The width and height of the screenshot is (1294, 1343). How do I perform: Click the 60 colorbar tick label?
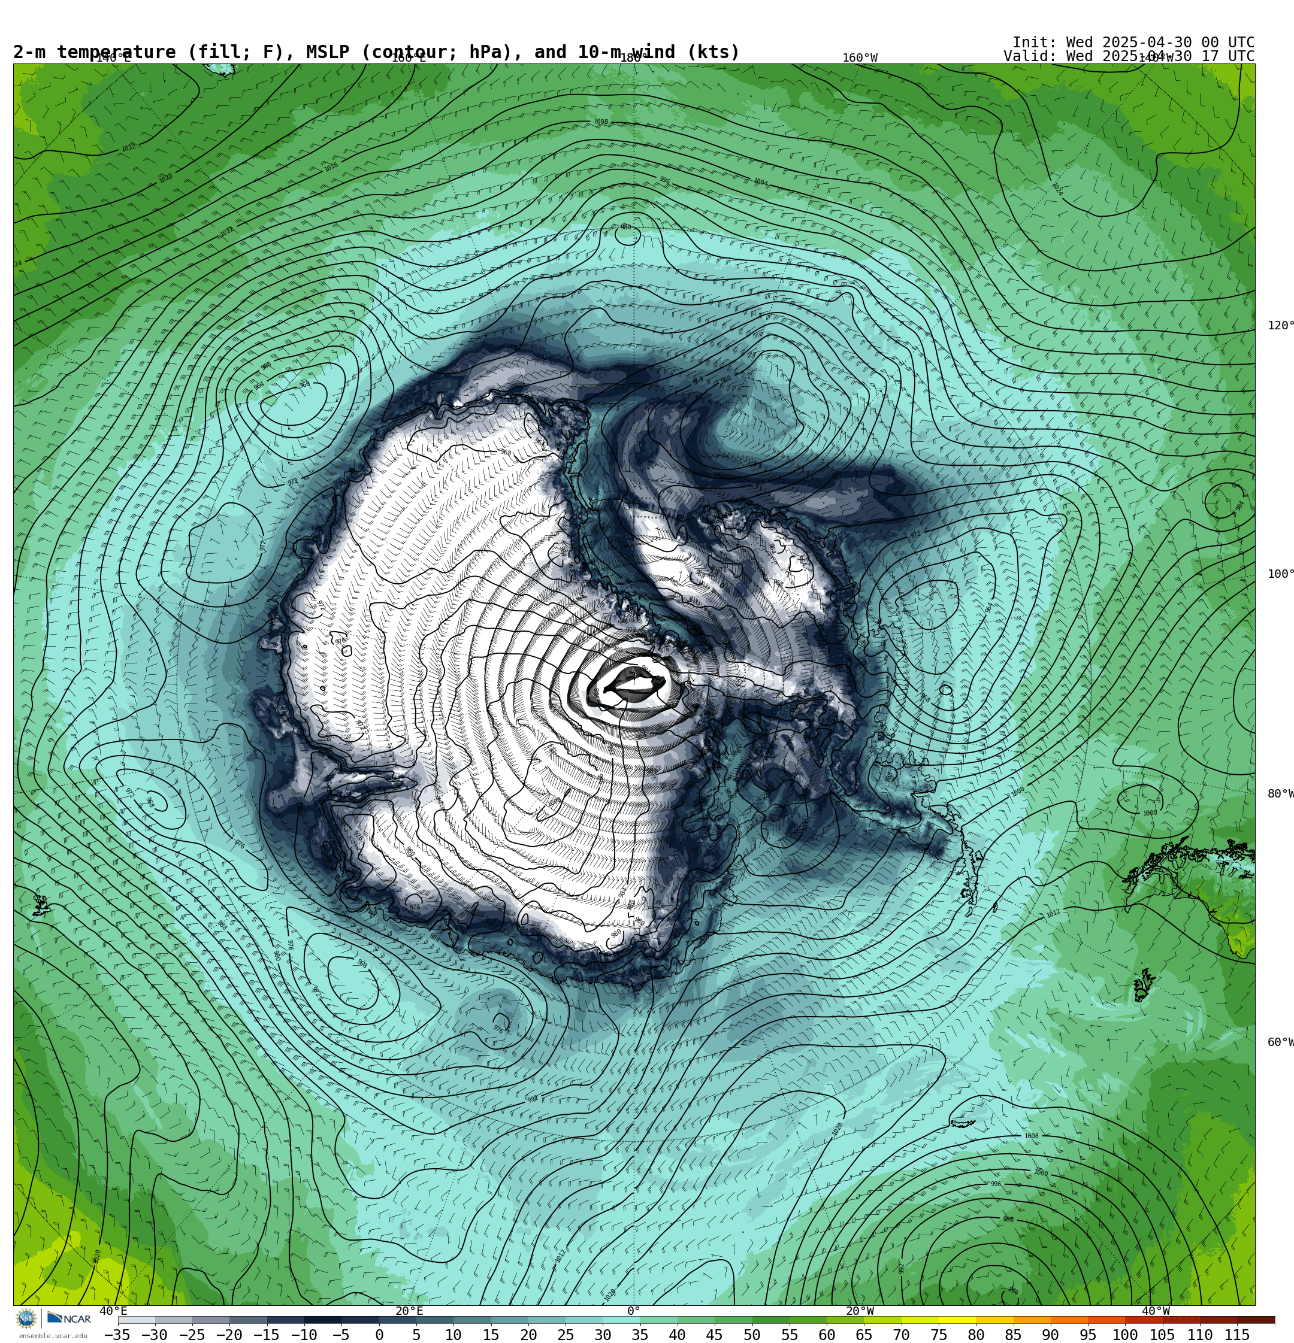click(x=826, y=1335)
